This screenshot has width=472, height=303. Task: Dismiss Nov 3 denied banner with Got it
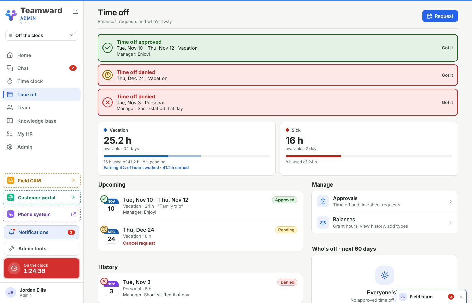pyautogui.click(x=447, y=103)
